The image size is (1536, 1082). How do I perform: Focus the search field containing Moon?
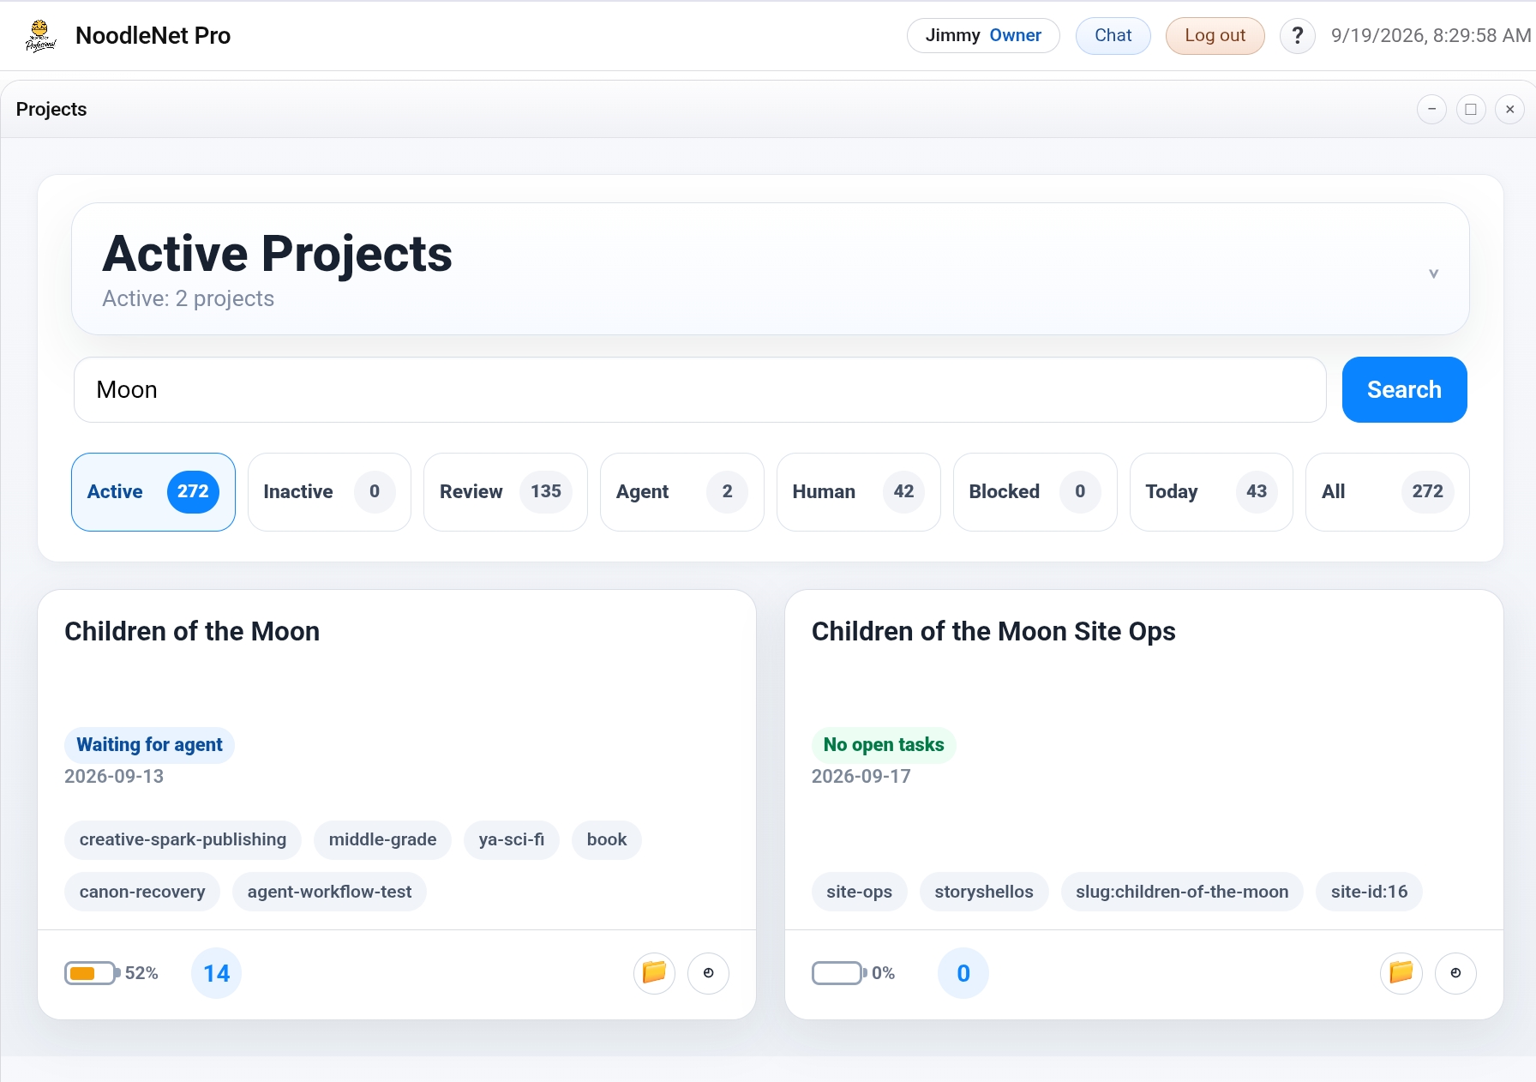(x=700, y=390)
